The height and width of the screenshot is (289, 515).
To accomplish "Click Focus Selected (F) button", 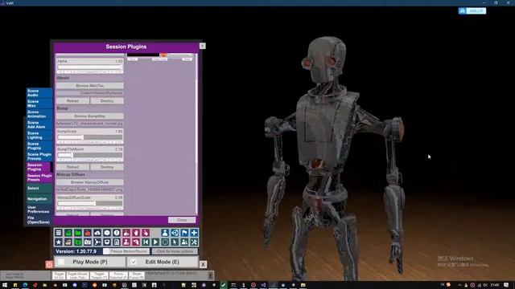I will pos(118,275).
